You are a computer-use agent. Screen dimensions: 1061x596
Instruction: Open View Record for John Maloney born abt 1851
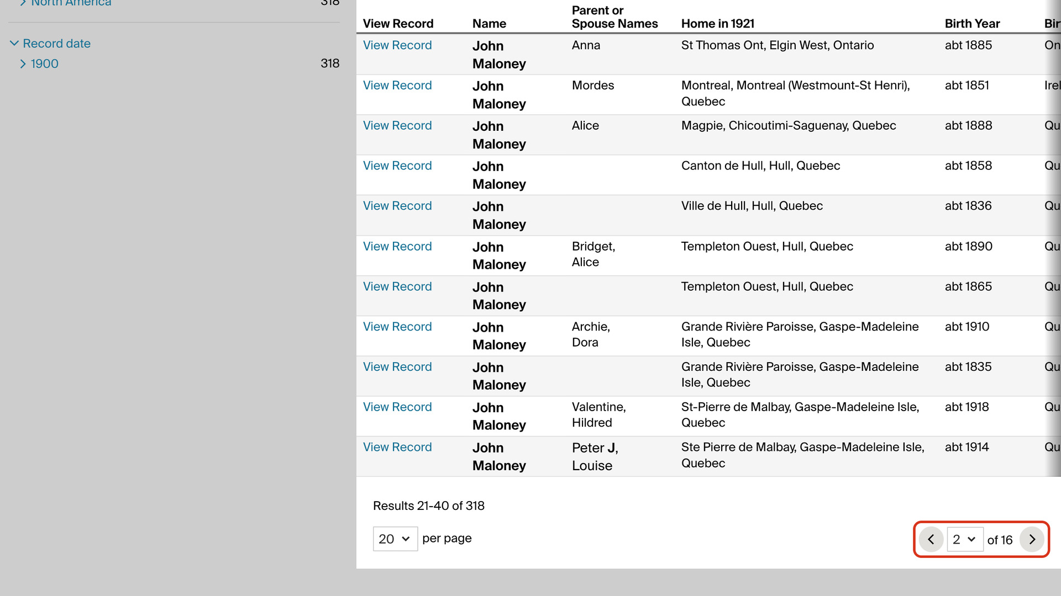(x=397, y=86)
